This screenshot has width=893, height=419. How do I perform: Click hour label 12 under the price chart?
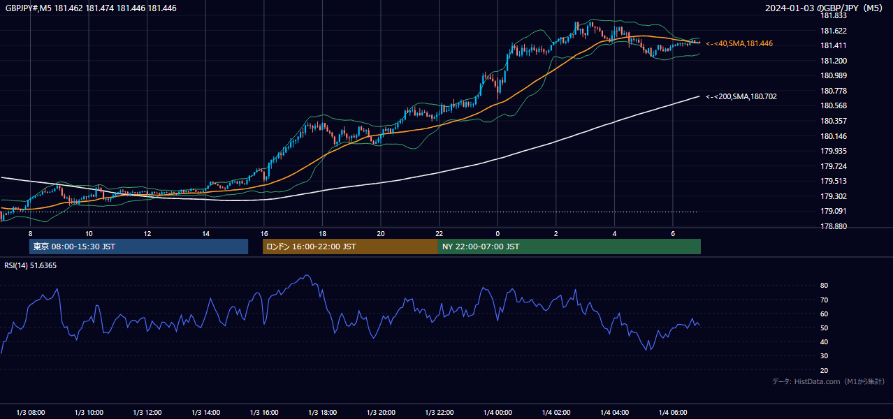coord(147,233)
